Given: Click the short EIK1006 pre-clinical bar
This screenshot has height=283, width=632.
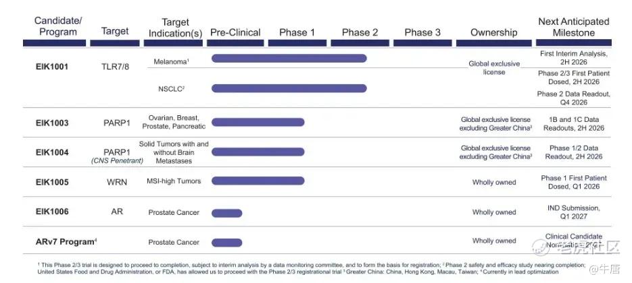Looking at the screenshot, I should (x=226, y=213).
